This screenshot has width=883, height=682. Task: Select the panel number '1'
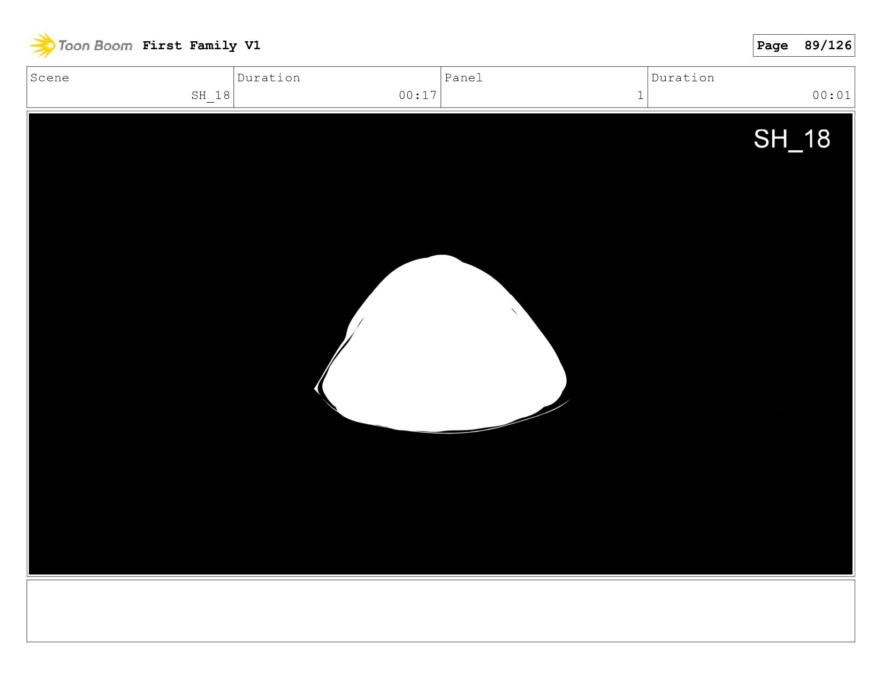(x=640, y=96)
